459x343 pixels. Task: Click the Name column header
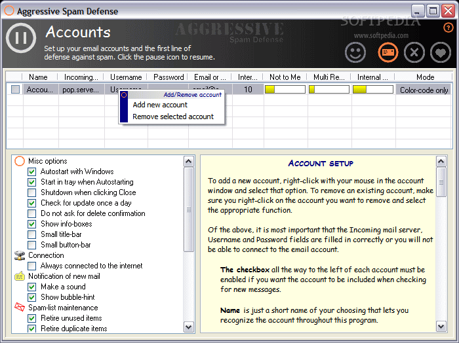(38, 77)
